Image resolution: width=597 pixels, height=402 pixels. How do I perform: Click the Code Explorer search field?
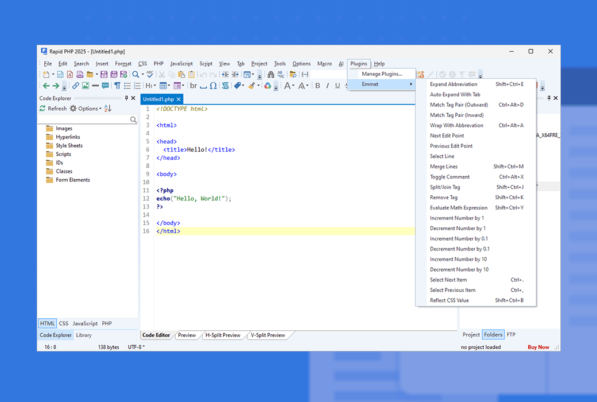tap(88, 119)
